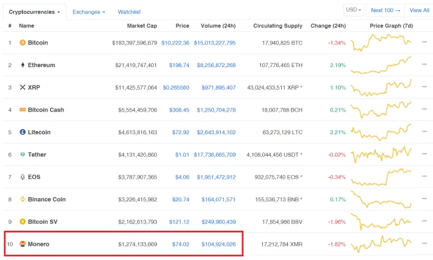Open the Cryptocurrencies dropdown tab
This screenshot has width=433, height=260.
35,12
